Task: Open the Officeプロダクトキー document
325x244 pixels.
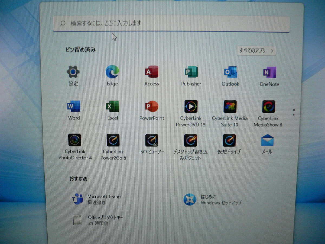Action: coord(98,220)
